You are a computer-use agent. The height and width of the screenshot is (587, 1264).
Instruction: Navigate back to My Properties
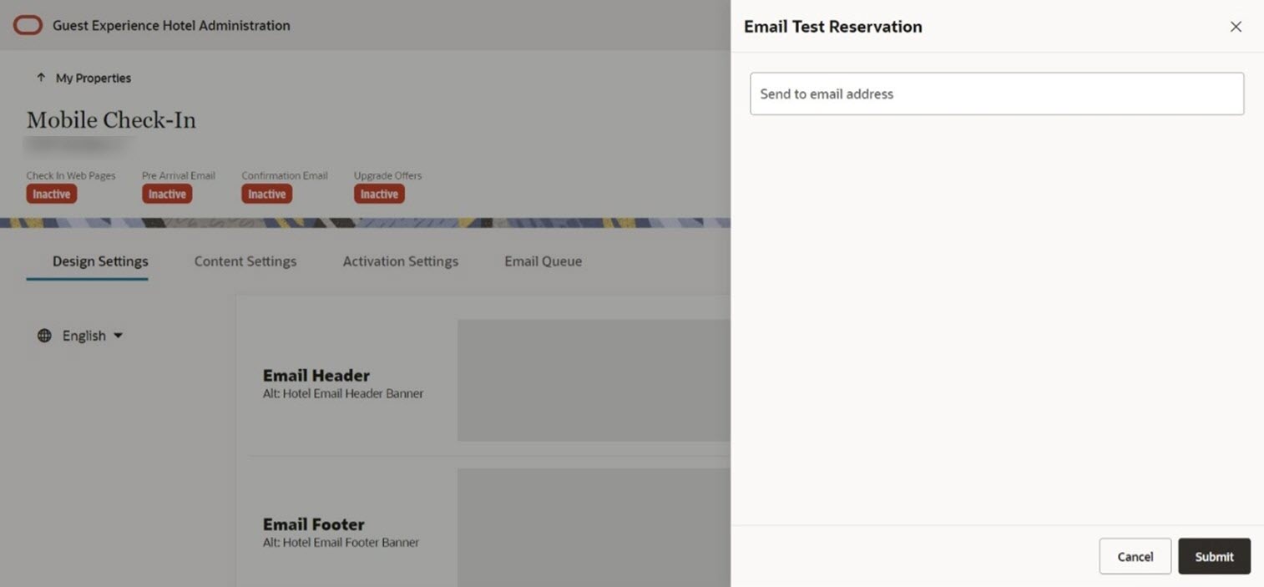(x=93, y=77)
